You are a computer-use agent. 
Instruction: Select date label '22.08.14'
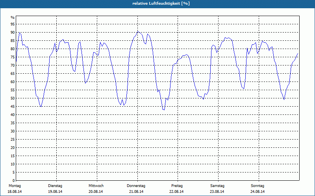pyautogui.click(x=176, y=192)
